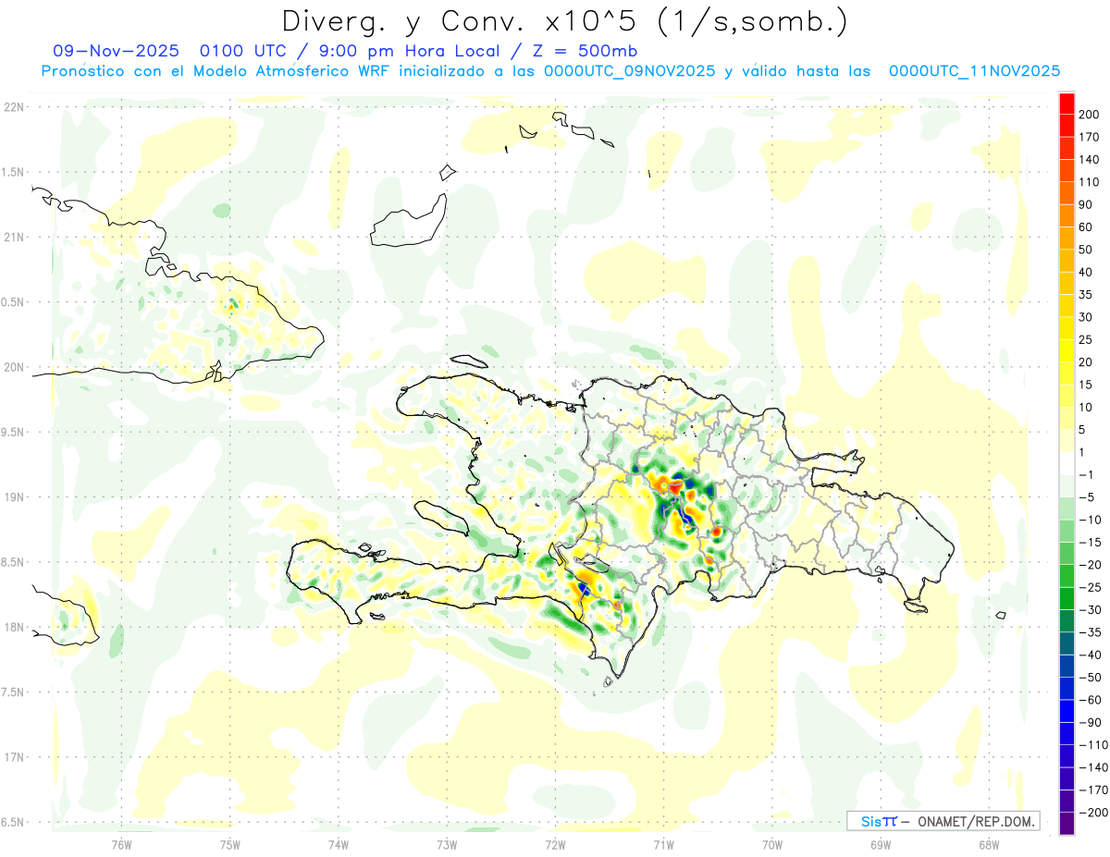Click the 70W longitude axis label

pos(772,844)
